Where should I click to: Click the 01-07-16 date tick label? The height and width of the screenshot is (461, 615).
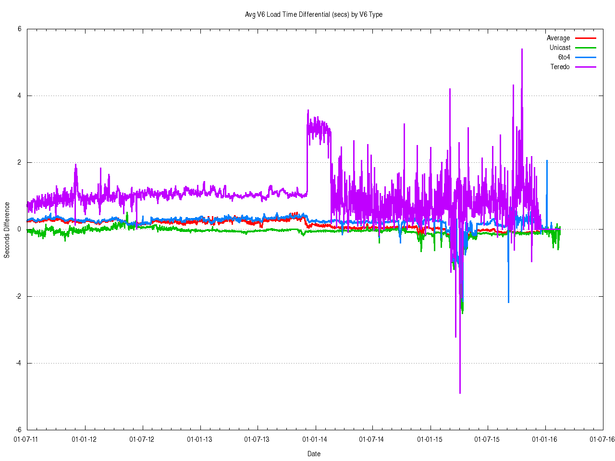tap(602, 439)
